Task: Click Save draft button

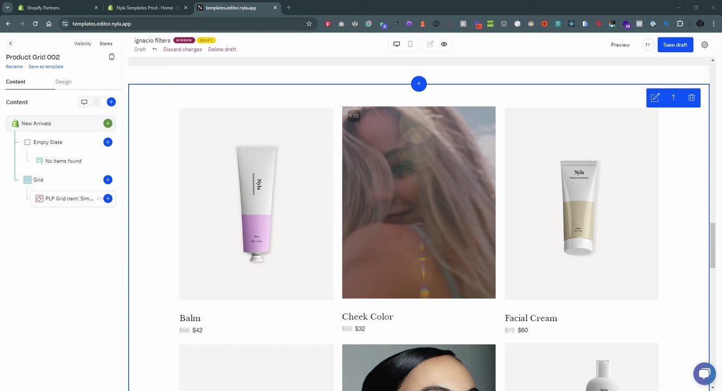Action: pyautogui.click(x=675, y=45)
